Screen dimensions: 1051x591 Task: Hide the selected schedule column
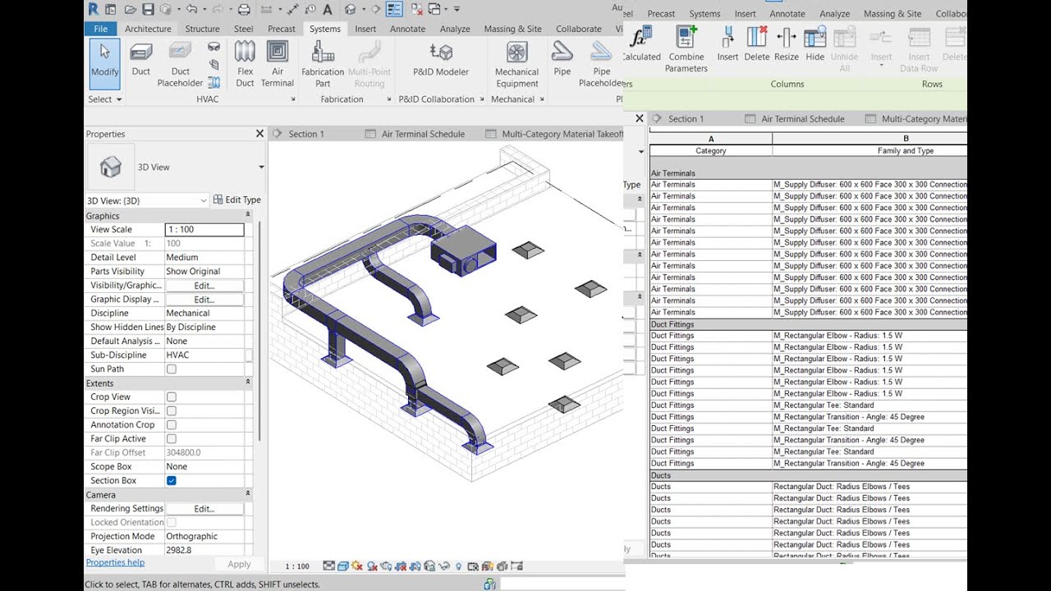coord(815,44)
